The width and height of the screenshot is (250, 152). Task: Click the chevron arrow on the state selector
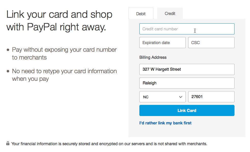181,97
